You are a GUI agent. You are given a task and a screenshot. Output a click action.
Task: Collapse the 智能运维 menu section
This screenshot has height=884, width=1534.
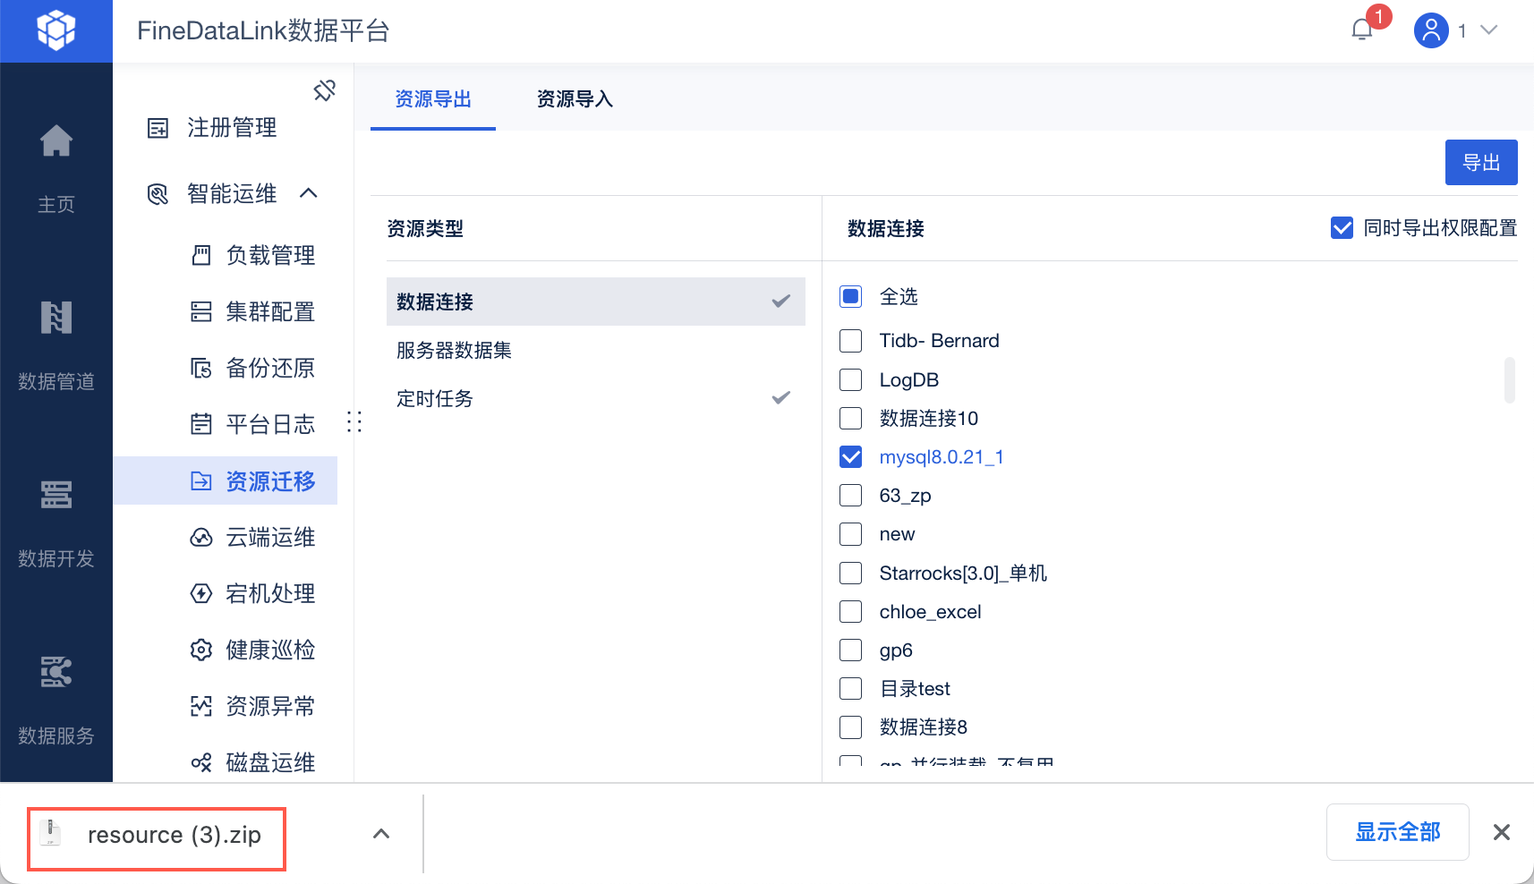point(309,193)
